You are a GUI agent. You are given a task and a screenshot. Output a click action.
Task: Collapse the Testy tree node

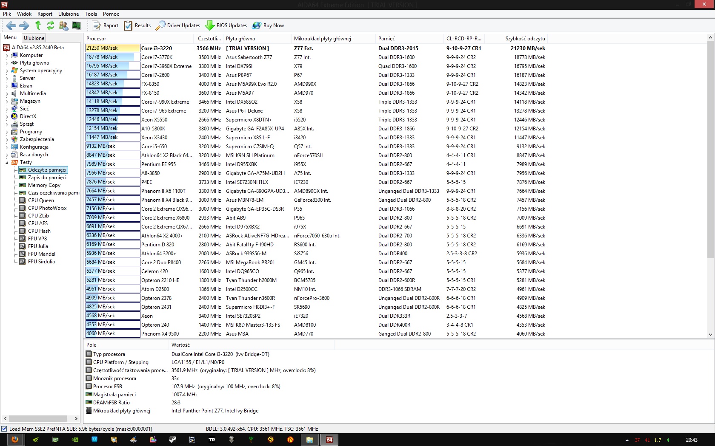[7, 163]
